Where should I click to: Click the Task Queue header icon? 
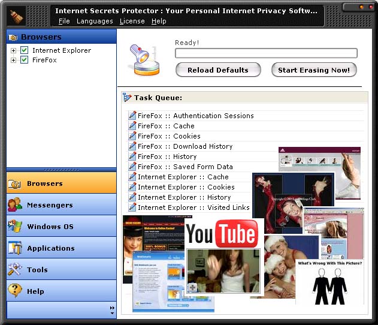click(127, 98)
